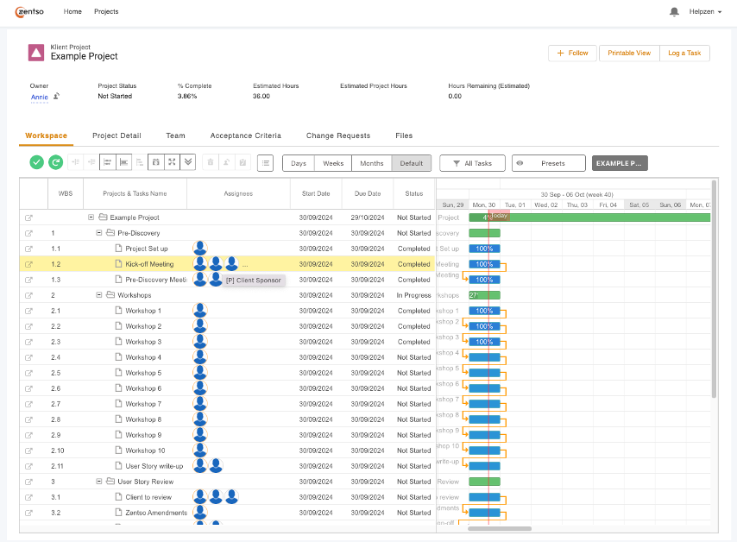The height and width of the screenshot is (542, 737).
Task: Select the Days timeline view
Action: click(299, 163)
